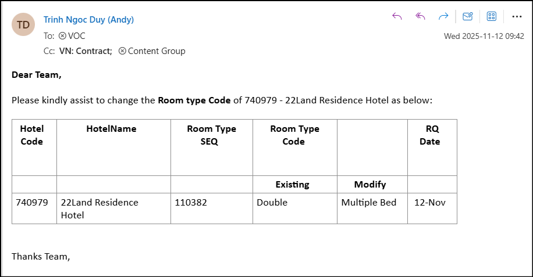The width and height of the screenshot is (533, 277).
Task: Click the envelope with paperclip icon
Action: point(467,16)
